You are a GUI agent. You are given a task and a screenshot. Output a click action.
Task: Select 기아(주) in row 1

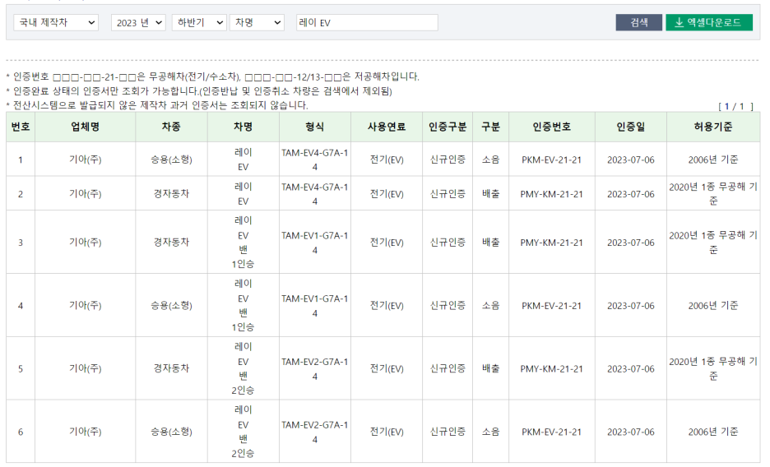86,160
